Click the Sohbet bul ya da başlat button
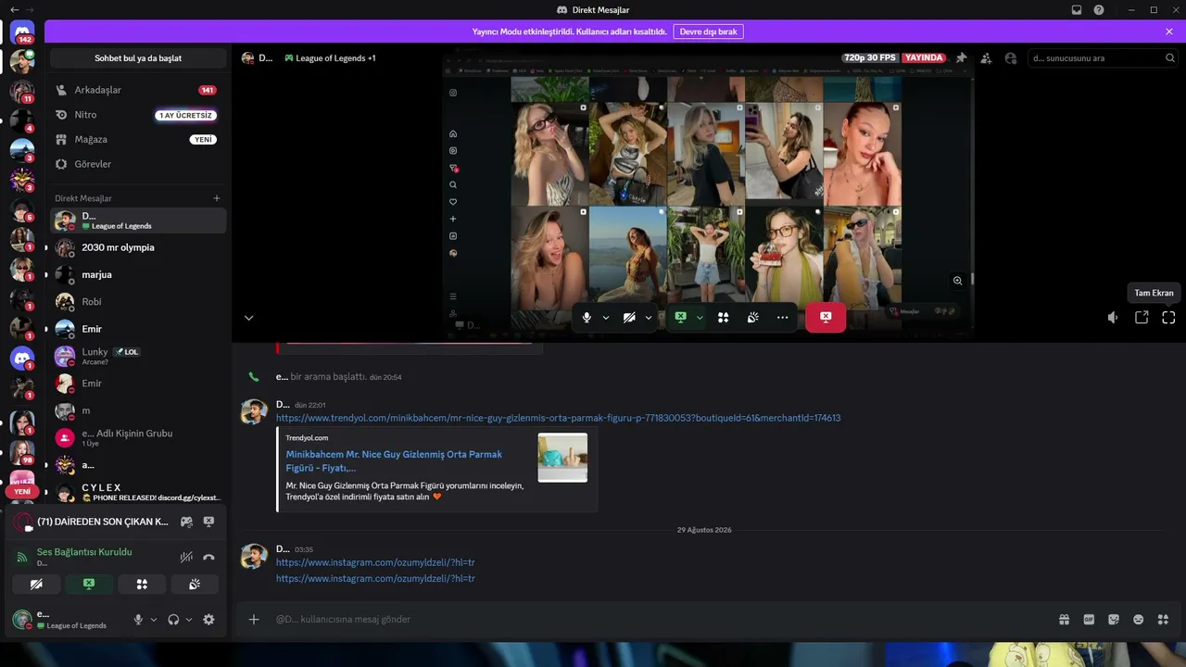 pos(138,58)
